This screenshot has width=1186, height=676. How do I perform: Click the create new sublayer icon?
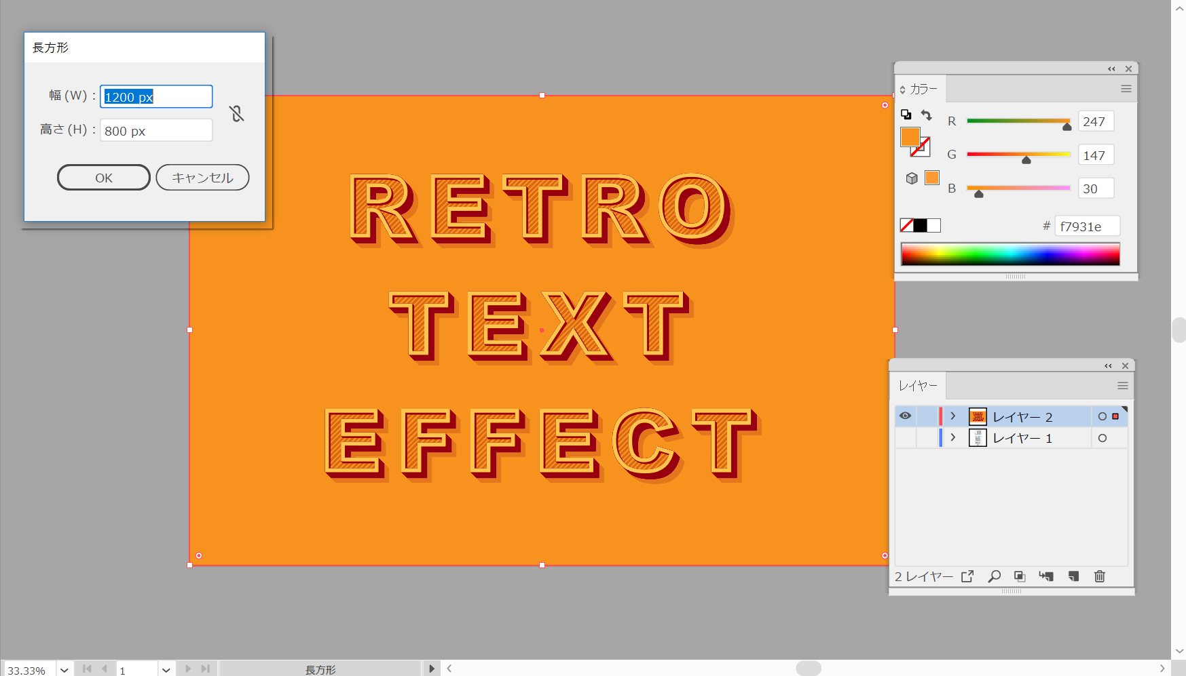click(x=1046, y=576)
